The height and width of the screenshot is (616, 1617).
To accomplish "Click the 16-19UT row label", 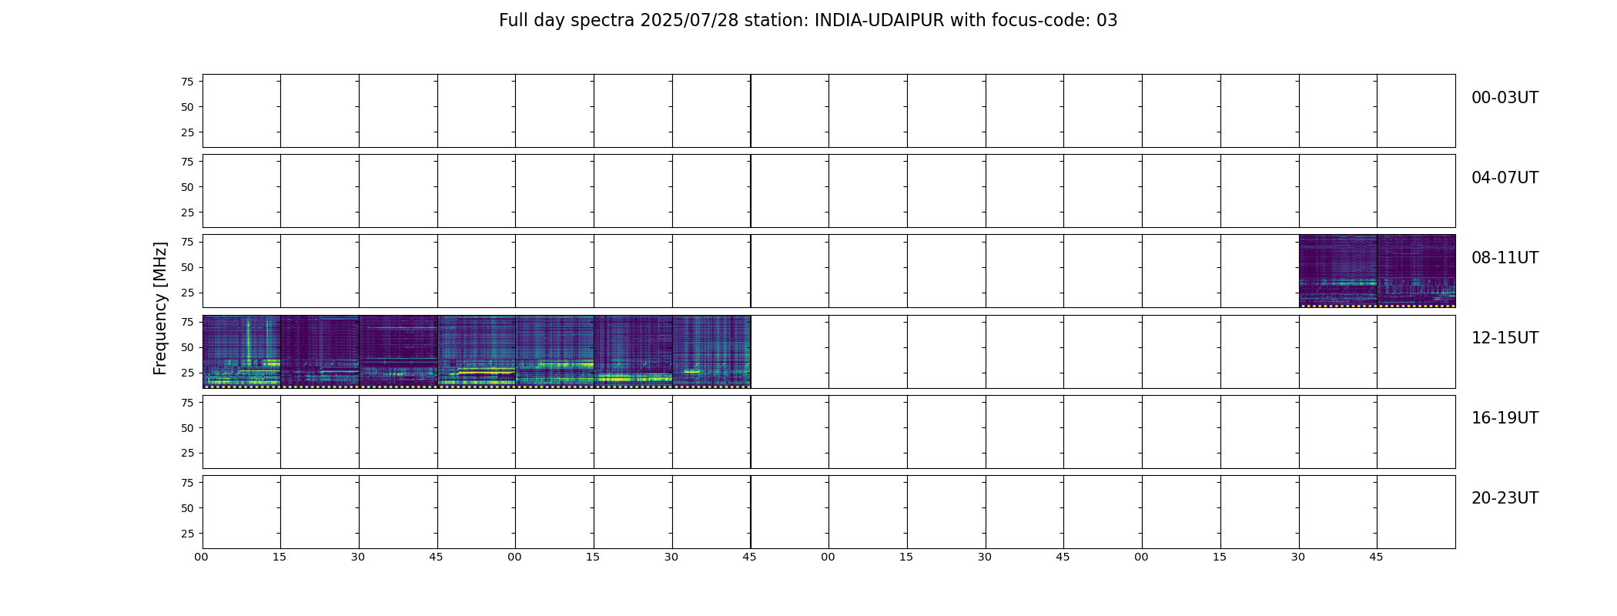I will click(1505, 418).
